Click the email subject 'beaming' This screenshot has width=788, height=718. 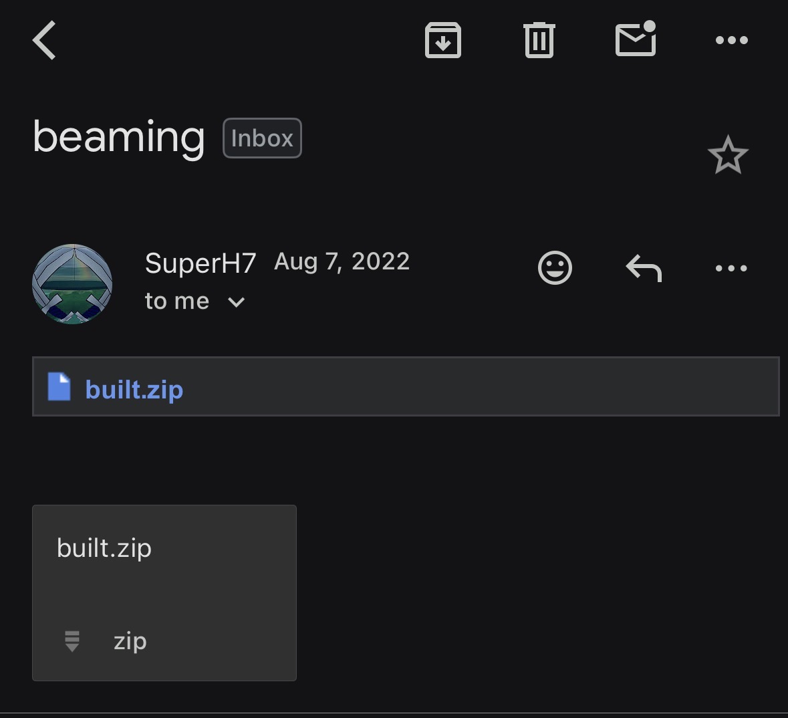click(x=118, y=137)
